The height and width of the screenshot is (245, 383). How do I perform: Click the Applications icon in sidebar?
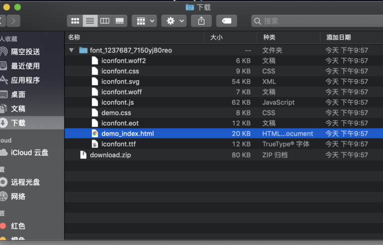[x=3, y=80]
